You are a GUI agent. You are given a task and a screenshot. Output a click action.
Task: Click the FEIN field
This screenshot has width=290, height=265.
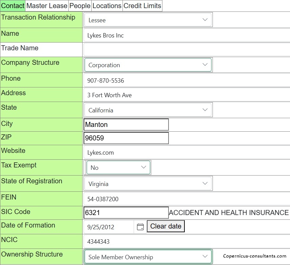coord(186,199)
